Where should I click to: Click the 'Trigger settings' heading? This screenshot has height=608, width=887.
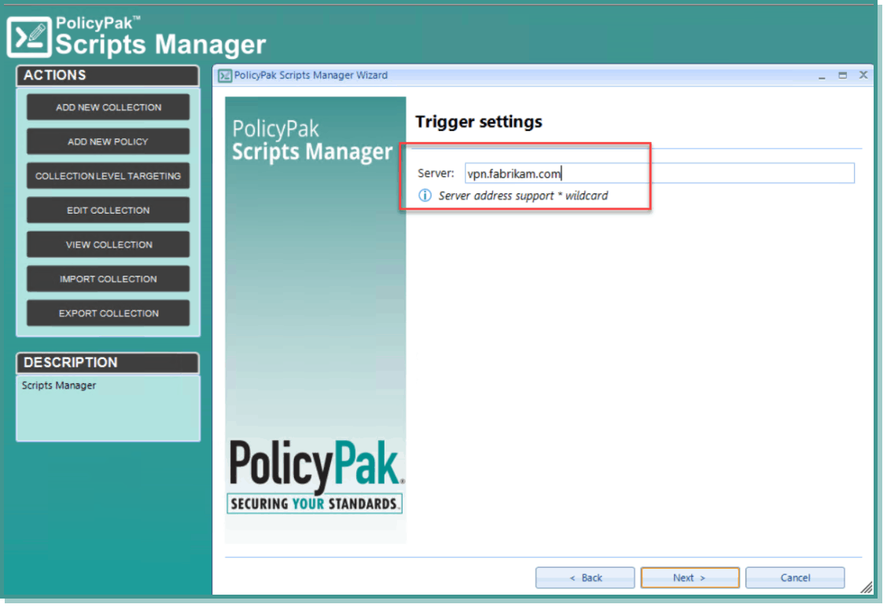click(x=479, y=122)
